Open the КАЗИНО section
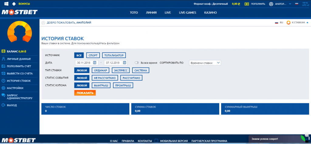 [x=210, y=12]
